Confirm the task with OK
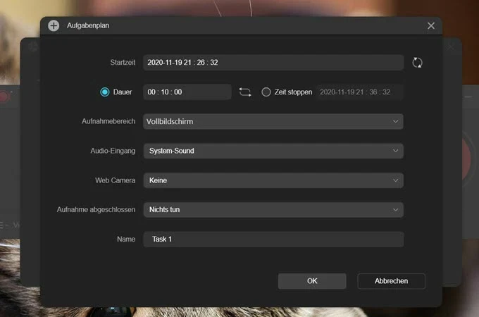The height and width of the screenshot is (317, 479). 312,281
